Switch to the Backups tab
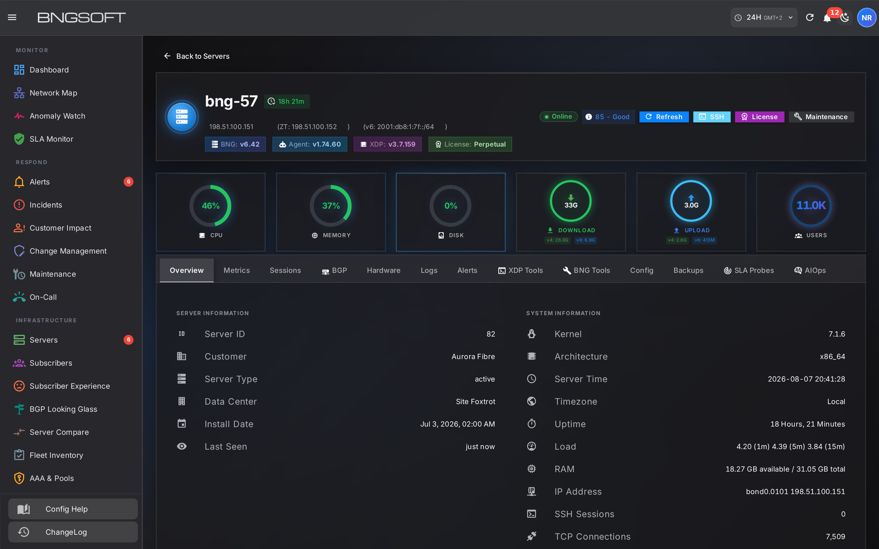Image resolution: width=879 pixels, height=549 pixels. 688,270
